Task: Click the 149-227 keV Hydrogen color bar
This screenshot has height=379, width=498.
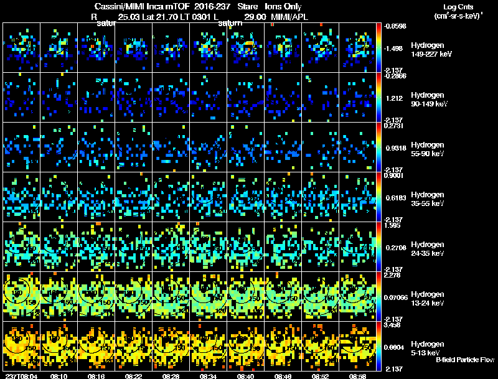Action: 380,47
